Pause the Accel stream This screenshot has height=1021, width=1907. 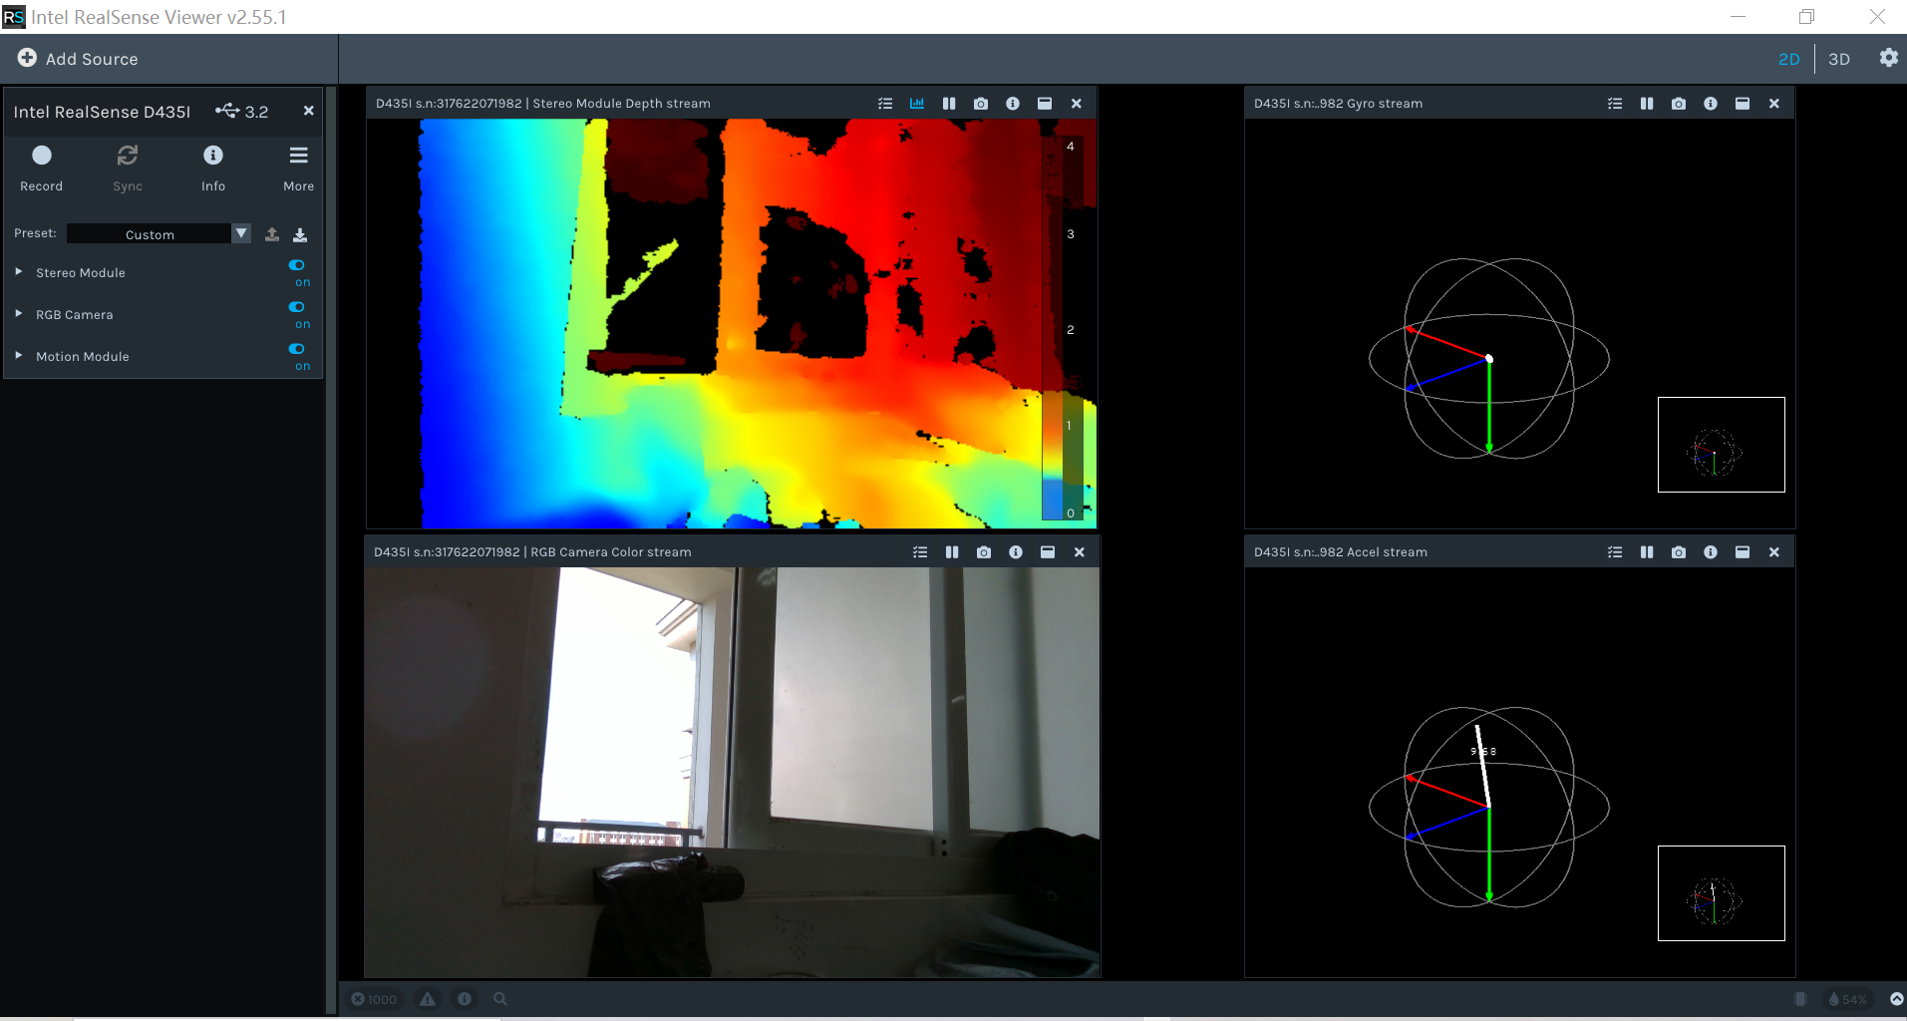[x=1647, y=552]
